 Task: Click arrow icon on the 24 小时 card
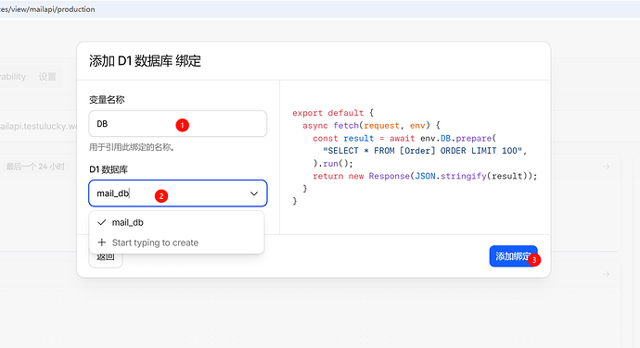[x=607, y=167]
